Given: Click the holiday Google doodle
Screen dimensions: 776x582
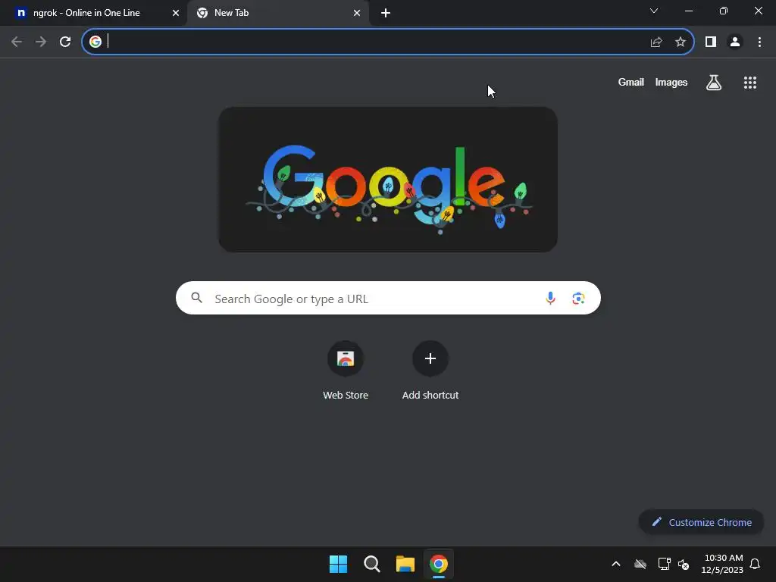Looking at the screenshot, I should [x=388, y=180].
